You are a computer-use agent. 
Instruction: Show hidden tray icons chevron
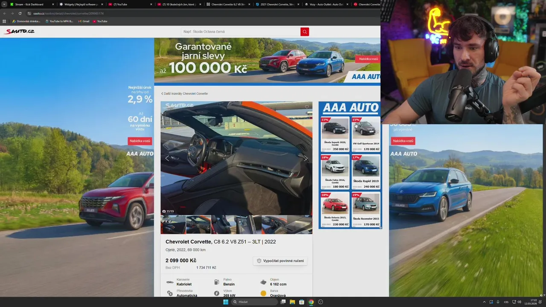click(484, 302)
